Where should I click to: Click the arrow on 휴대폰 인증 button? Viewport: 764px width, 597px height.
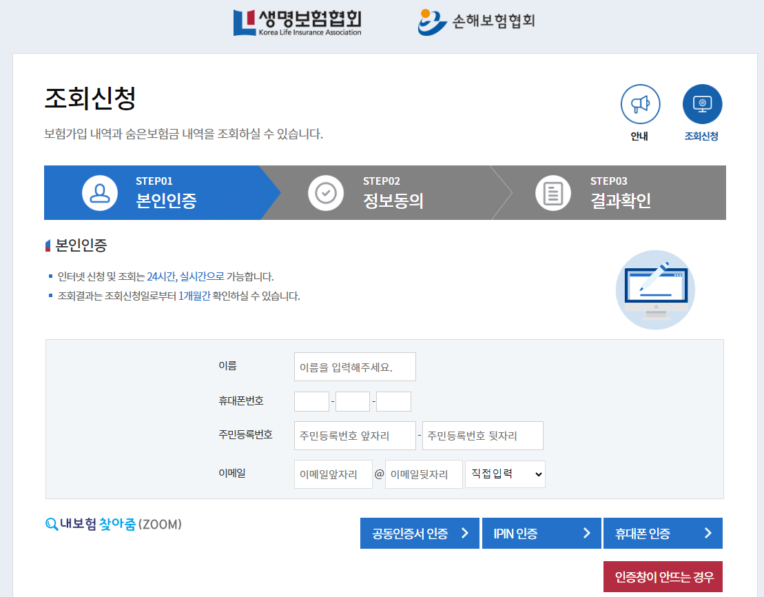click(708, 533)
